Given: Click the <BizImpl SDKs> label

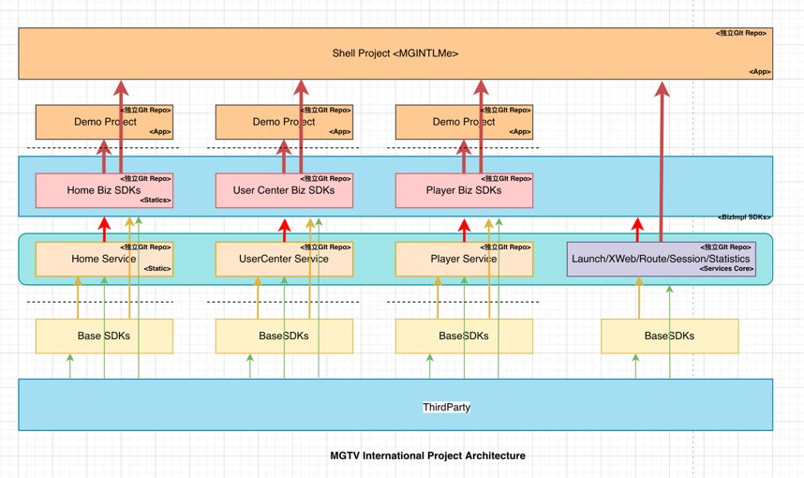Looking at the screenshot, I should [744, 217].
